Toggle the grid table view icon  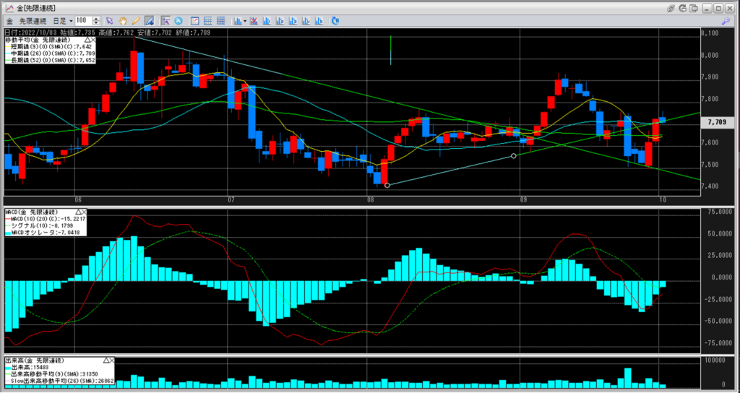point(221,21)
